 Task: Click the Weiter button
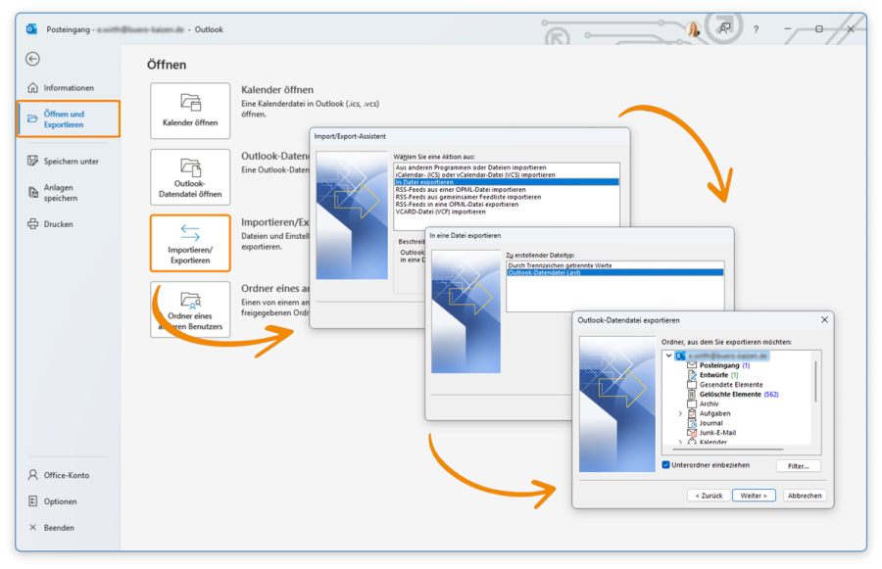754,496
